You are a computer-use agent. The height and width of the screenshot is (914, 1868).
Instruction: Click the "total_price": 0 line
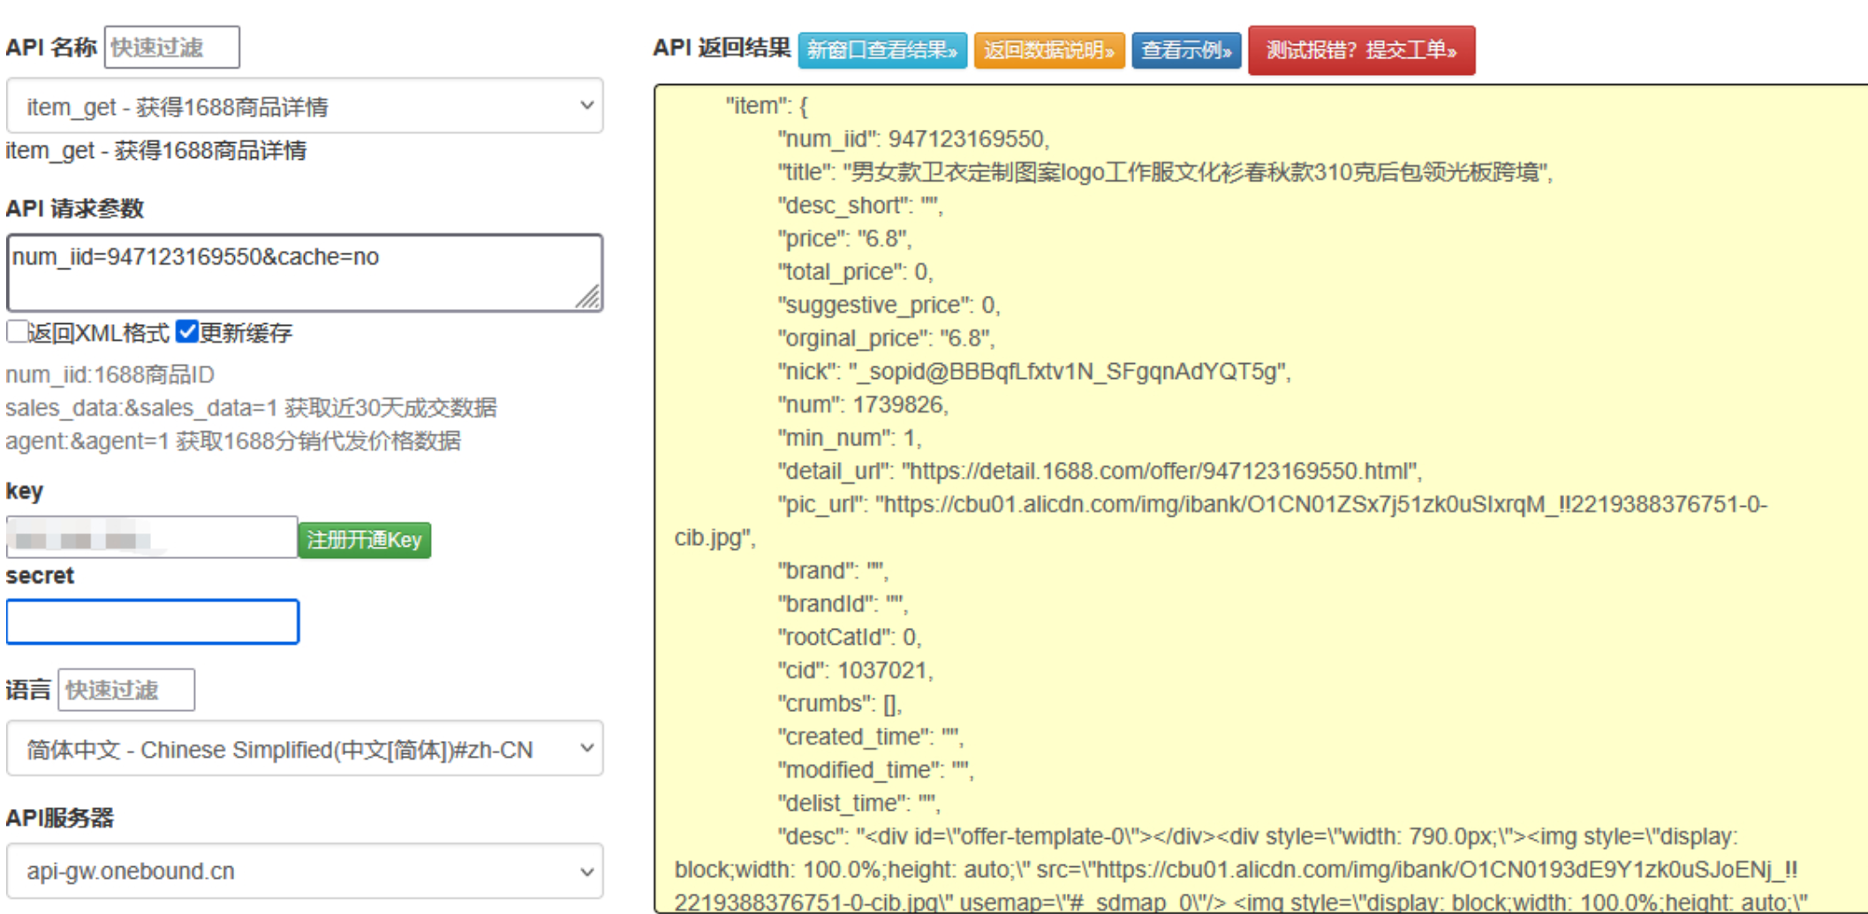[855, 272]
